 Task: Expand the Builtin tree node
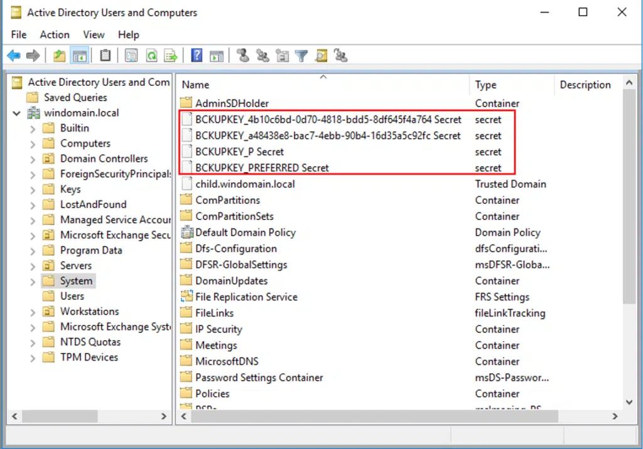[33, 129]
